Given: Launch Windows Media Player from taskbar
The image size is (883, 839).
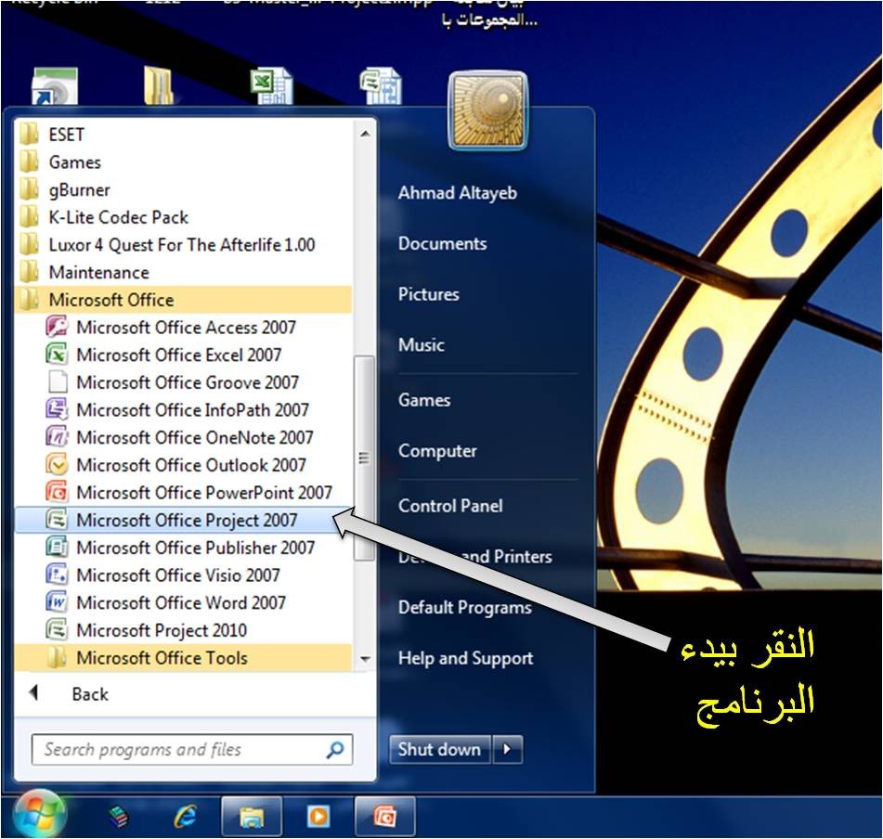Looking at the screenshot, I should [x=318, y=816].
